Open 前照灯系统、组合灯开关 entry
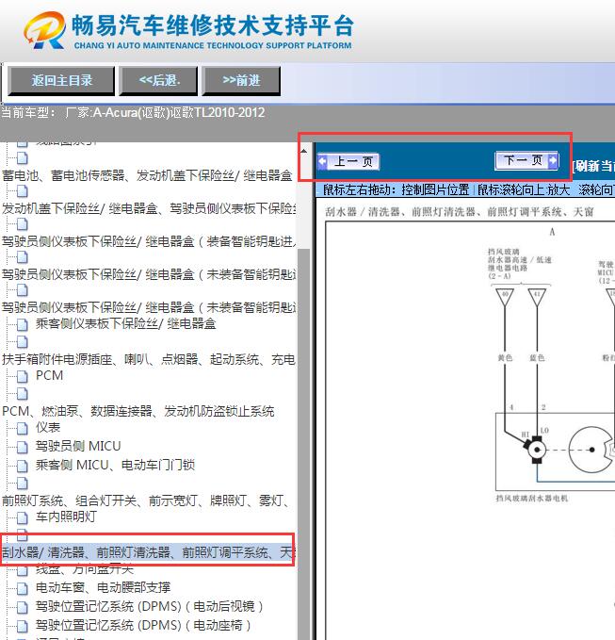Screen dimensions: 615x640 point(146,501)
